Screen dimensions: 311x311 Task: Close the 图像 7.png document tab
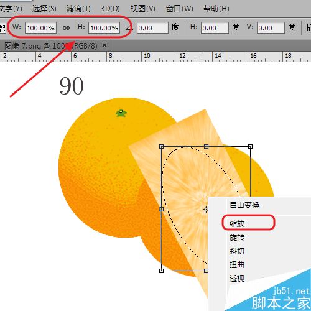104,45
